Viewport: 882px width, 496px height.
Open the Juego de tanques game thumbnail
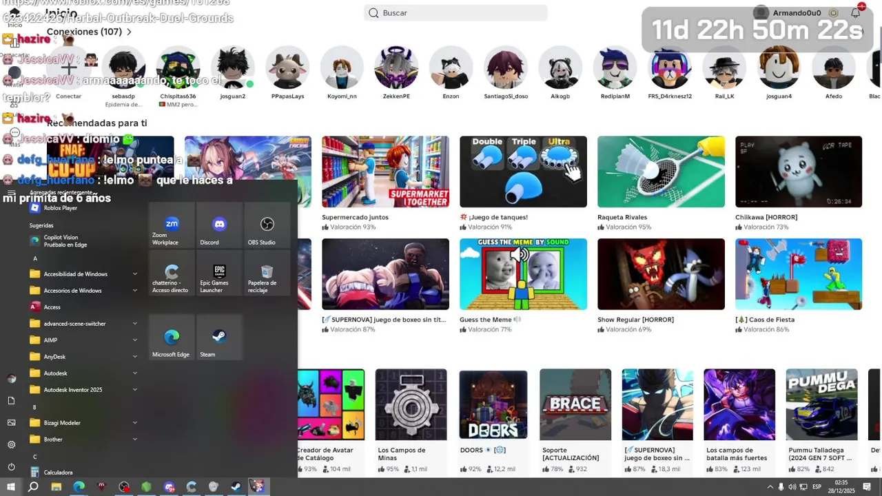tap(523, 172)
